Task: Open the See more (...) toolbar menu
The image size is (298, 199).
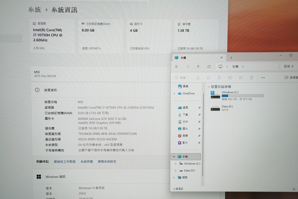Action: tap(263, 78)
